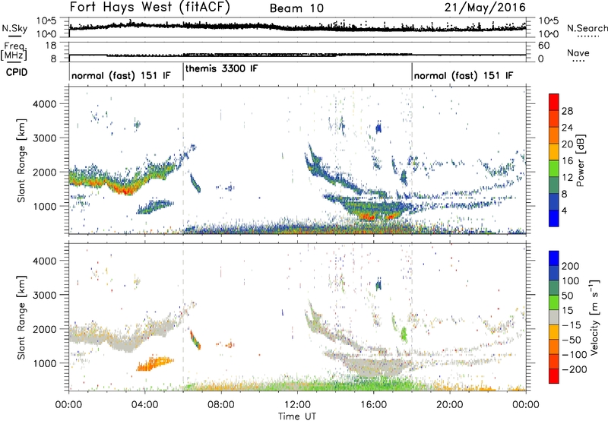Viewport: 608px width, 421px height.
Task: Click the "4" tick on the Power color bar
Action: click(x=564, y=210)
